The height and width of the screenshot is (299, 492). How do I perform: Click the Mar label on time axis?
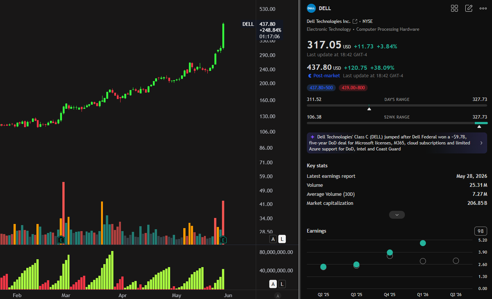pos(66,295)
